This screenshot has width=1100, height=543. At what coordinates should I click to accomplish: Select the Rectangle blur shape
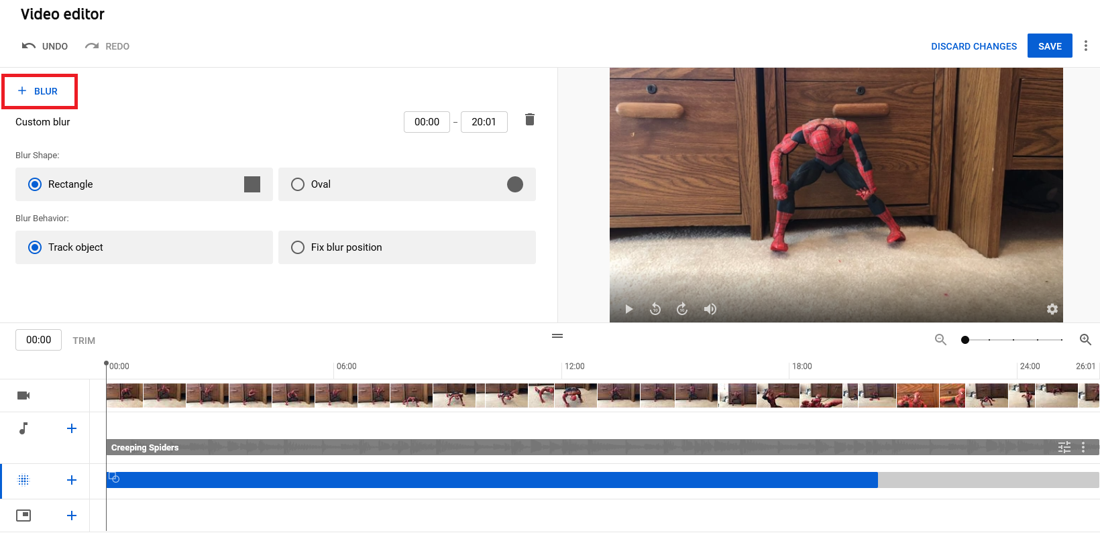pyautogui.click(x=144, y=184)
